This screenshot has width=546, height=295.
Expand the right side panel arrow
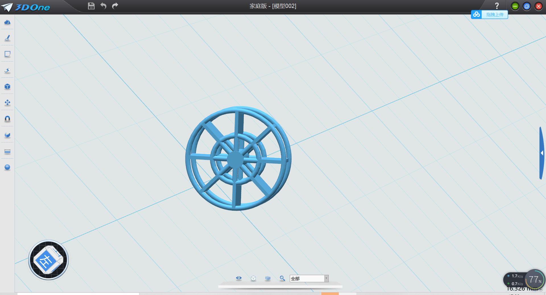tap(542, 153)
